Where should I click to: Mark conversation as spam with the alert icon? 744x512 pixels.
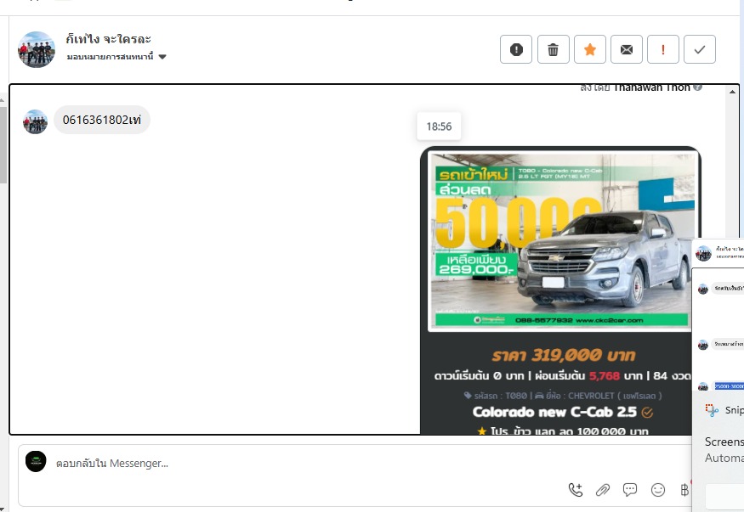pos(516,49)
